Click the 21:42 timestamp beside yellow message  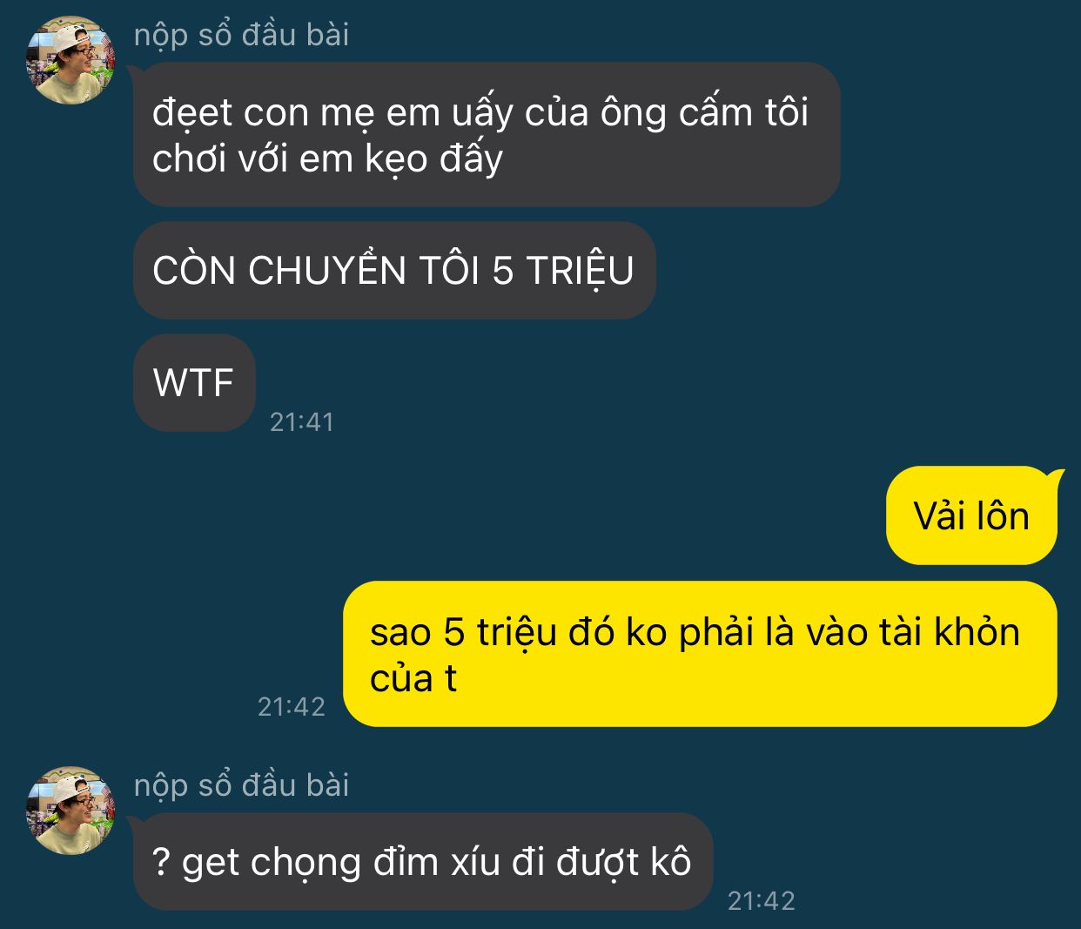pyautogui.click(x=292, y=706)
